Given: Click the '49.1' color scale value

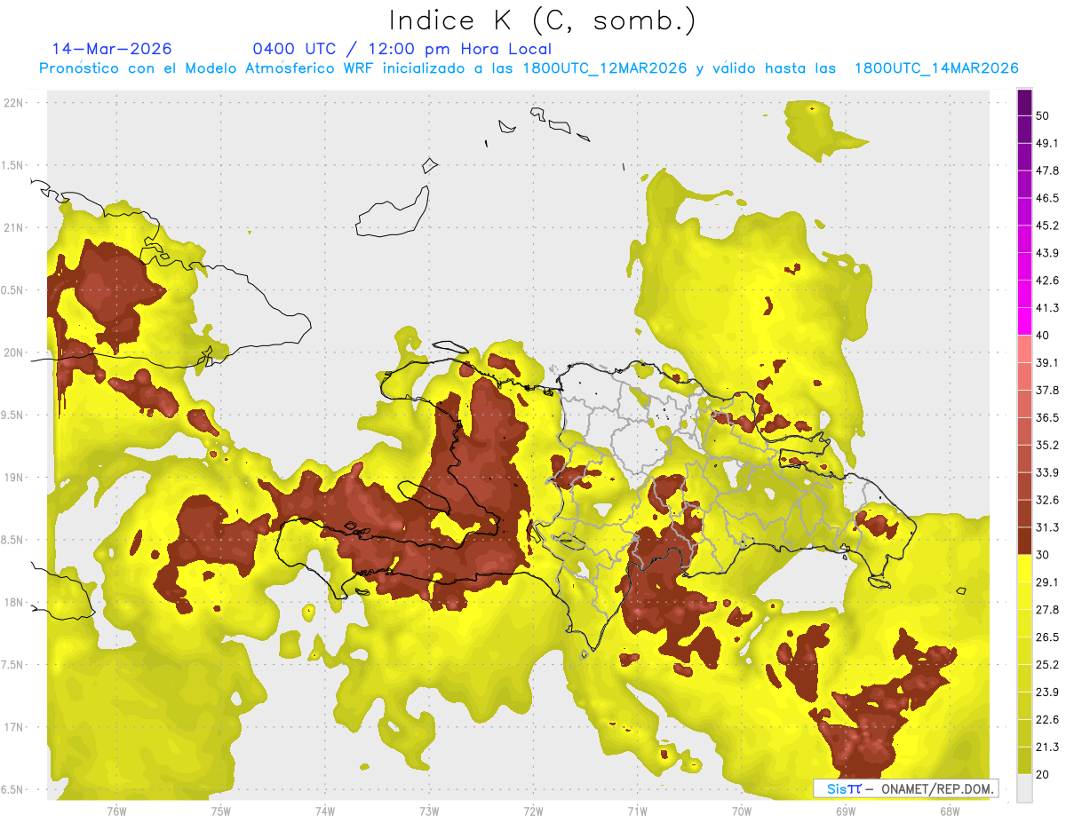Looking at the screenshot, I should pyautogui.click(x=1047, y=143).
